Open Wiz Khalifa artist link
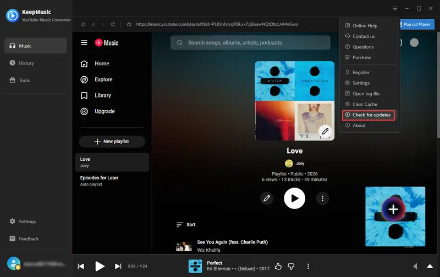The image size is (440, 277). click(208, 250)
